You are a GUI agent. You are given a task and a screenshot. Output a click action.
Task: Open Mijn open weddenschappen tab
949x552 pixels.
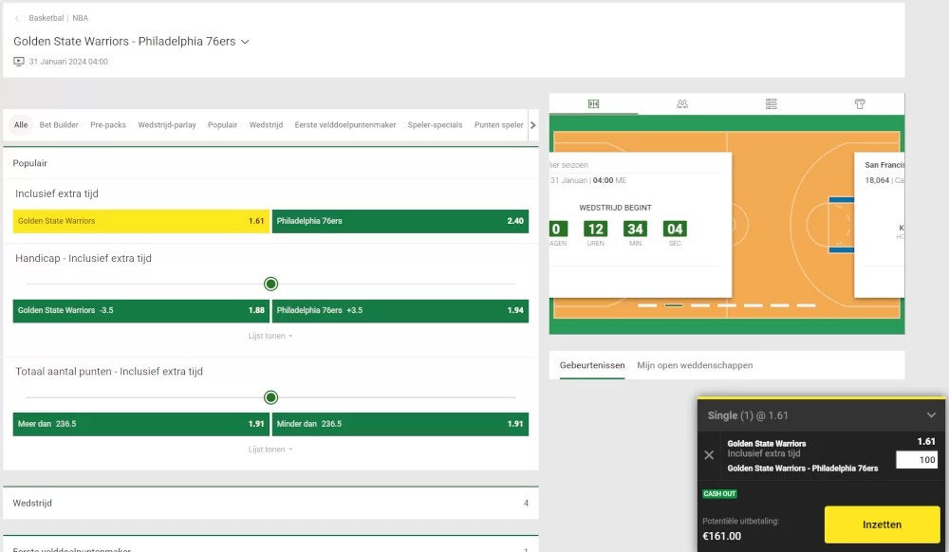coord(695,365)
